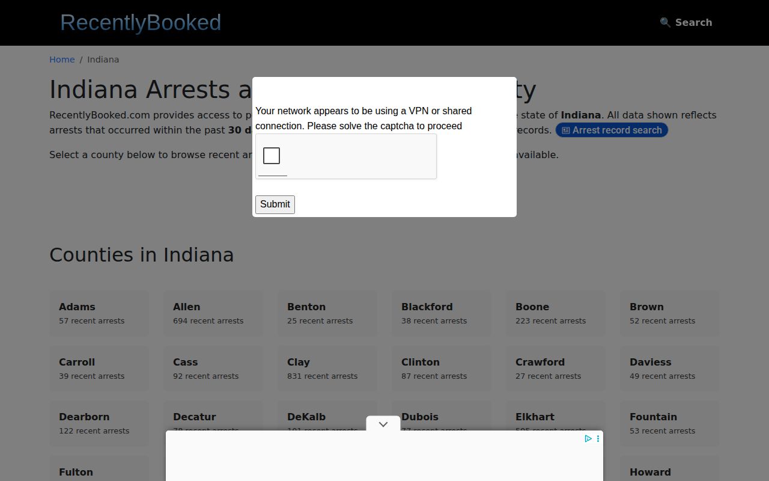Open Arrest record search button

tap(612, 130)
